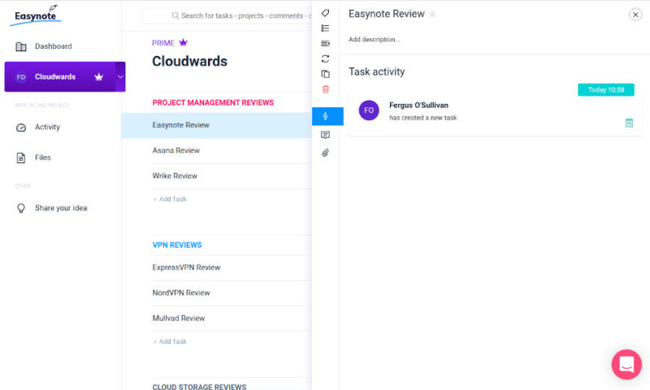Screen dimensions: 650x390
Task: Open the Dashboard in the sidebar
Action: 53,46
